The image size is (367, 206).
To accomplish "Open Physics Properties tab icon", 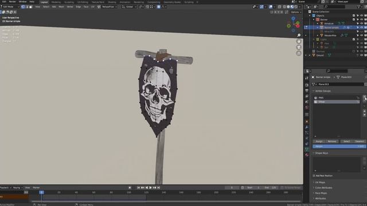I will pyautogui.click(x=307, y=138).
